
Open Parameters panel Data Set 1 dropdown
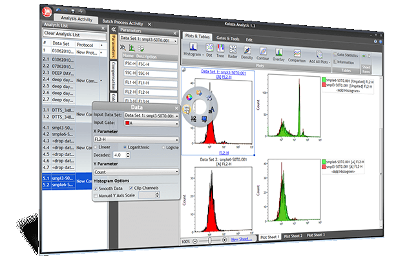(x=149, y=39)
